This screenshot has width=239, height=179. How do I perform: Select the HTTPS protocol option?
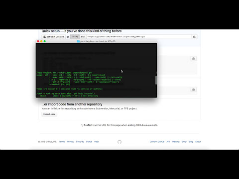[x=75, y=37]
